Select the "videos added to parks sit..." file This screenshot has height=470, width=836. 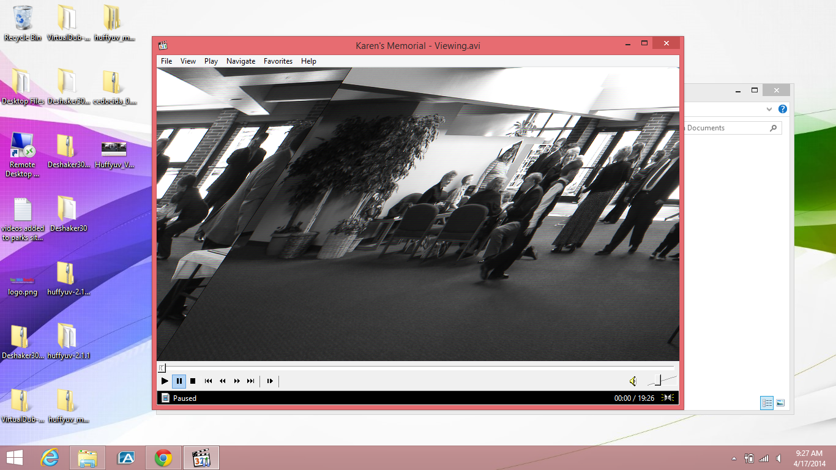[23, 219]
